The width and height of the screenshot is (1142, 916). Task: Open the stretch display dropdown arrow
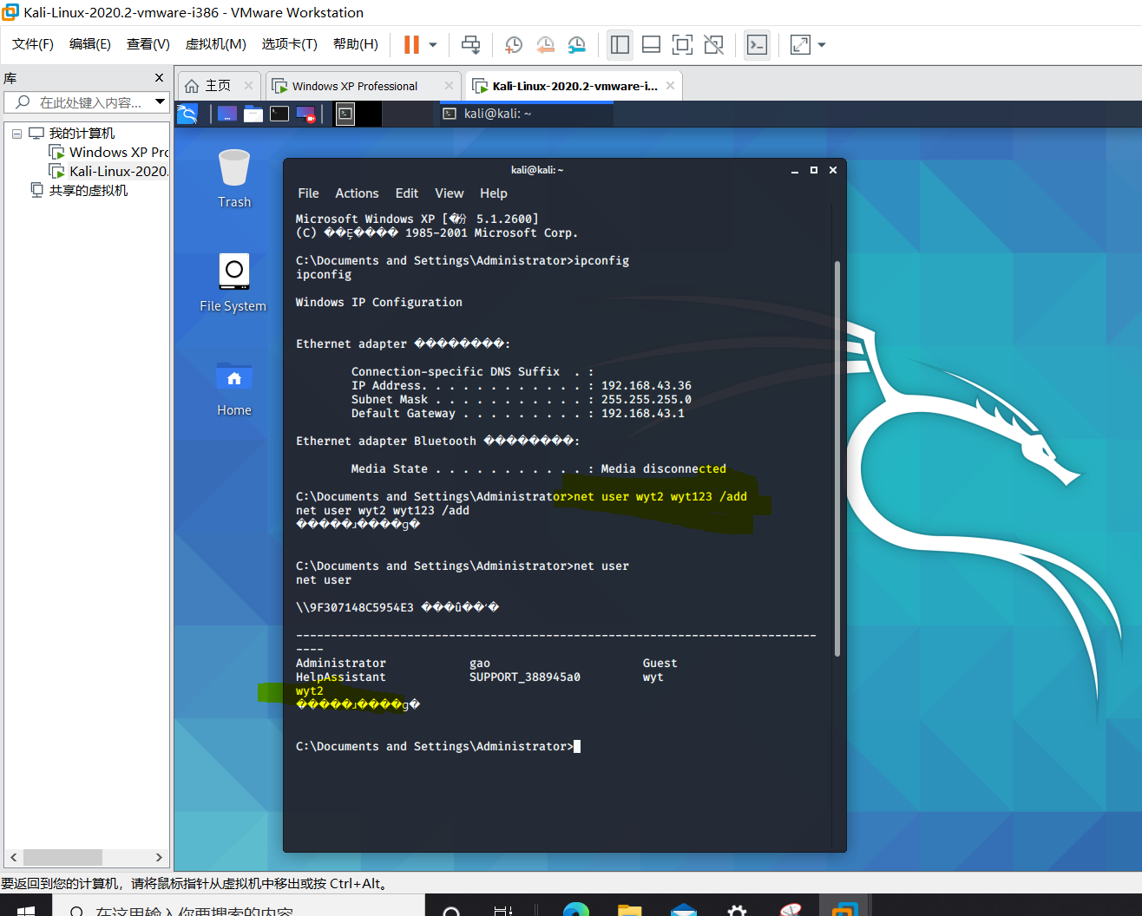pos(822,44)
